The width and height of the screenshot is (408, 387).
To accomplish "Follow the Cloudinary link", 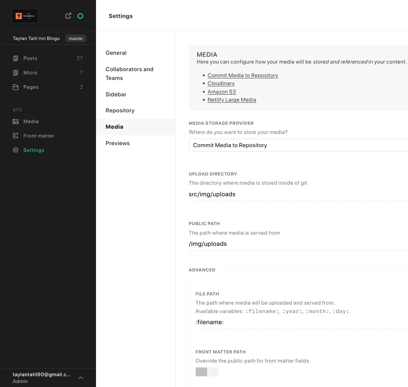I will tap(221, 84).
